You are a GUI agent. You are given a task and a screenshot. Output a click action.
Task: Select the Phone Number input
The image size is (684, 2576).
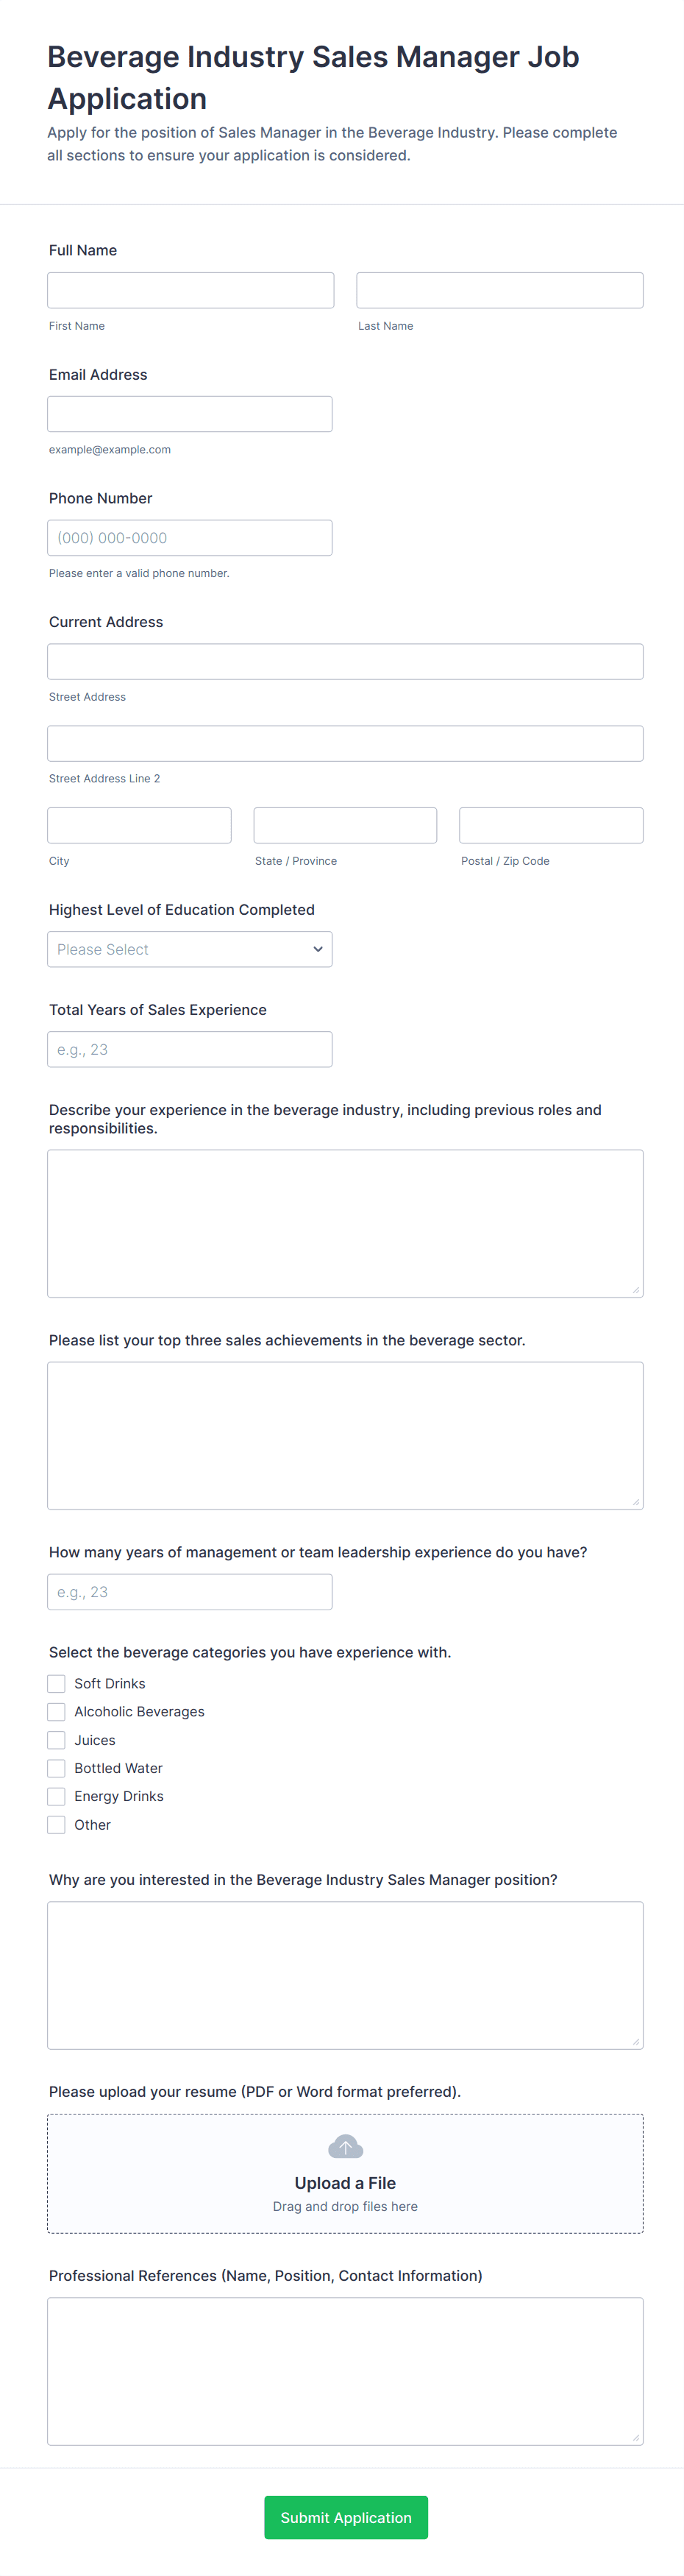pos(190,538)
